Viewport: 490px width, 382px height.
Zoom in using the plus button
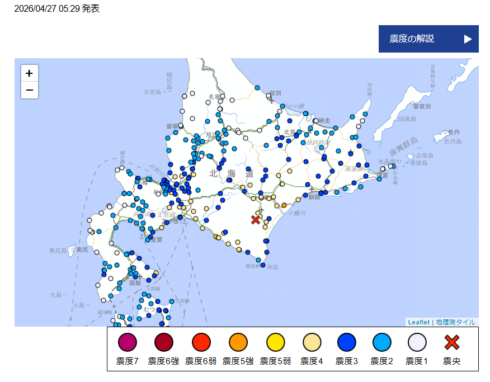coord(29,73)
